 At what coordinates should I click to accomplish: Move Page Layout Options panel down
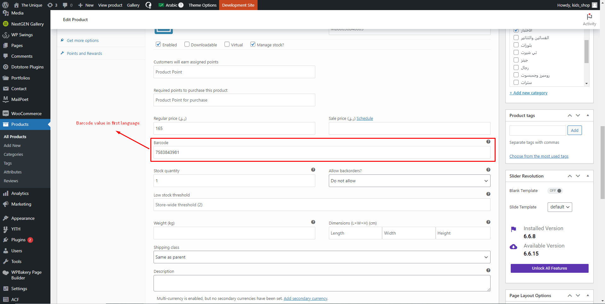point(578,295)
